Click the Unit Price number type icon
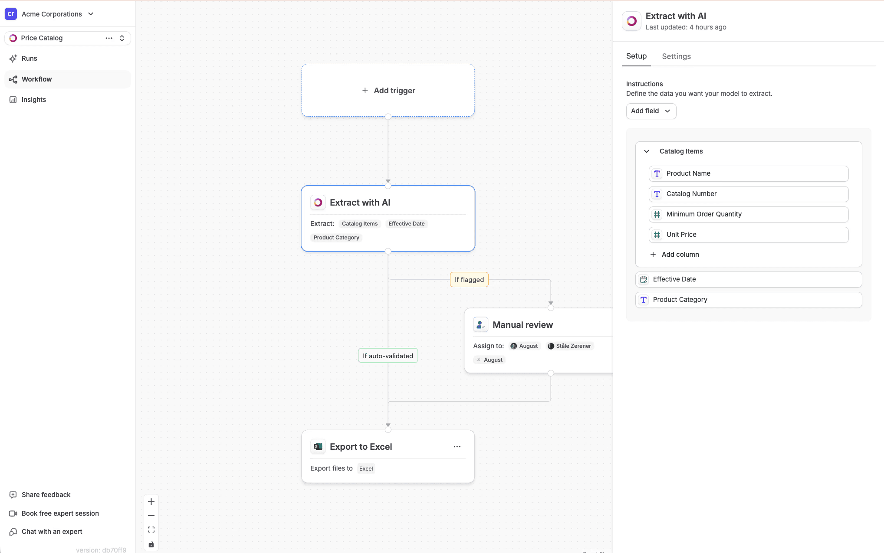 point(657,235)
